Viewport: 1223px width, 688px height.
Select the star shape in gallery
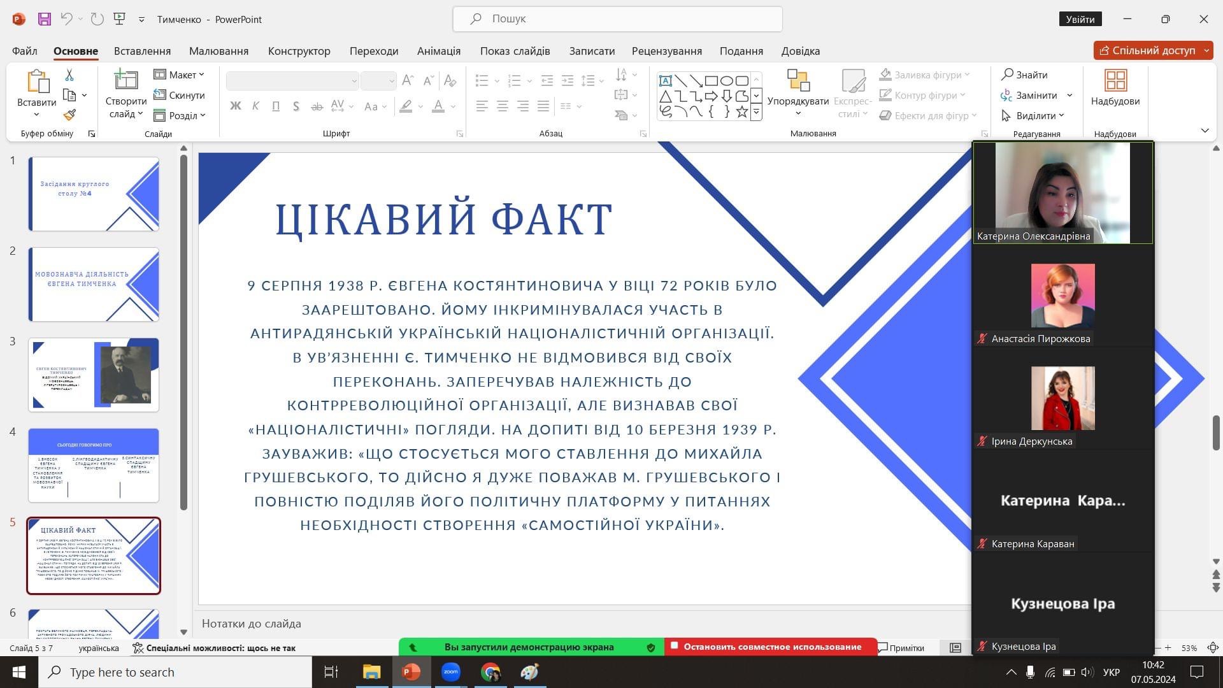click(x=742, y=112)
